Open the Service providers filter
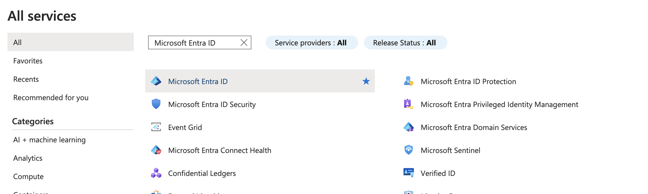Viewport: 648px width, 194px height. [312, 42]
